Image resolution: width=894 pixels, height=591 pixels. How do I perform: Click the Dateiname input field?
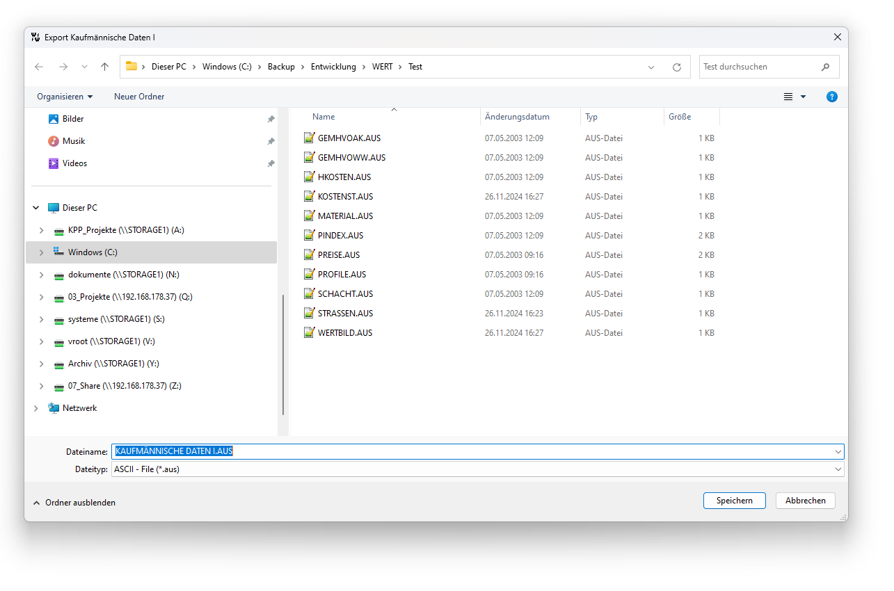[x=473, y=451]
